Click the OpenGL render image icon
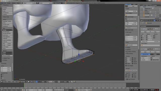Image resolution: width=161 pixels, height=91 pixels. tap(74, 82)
